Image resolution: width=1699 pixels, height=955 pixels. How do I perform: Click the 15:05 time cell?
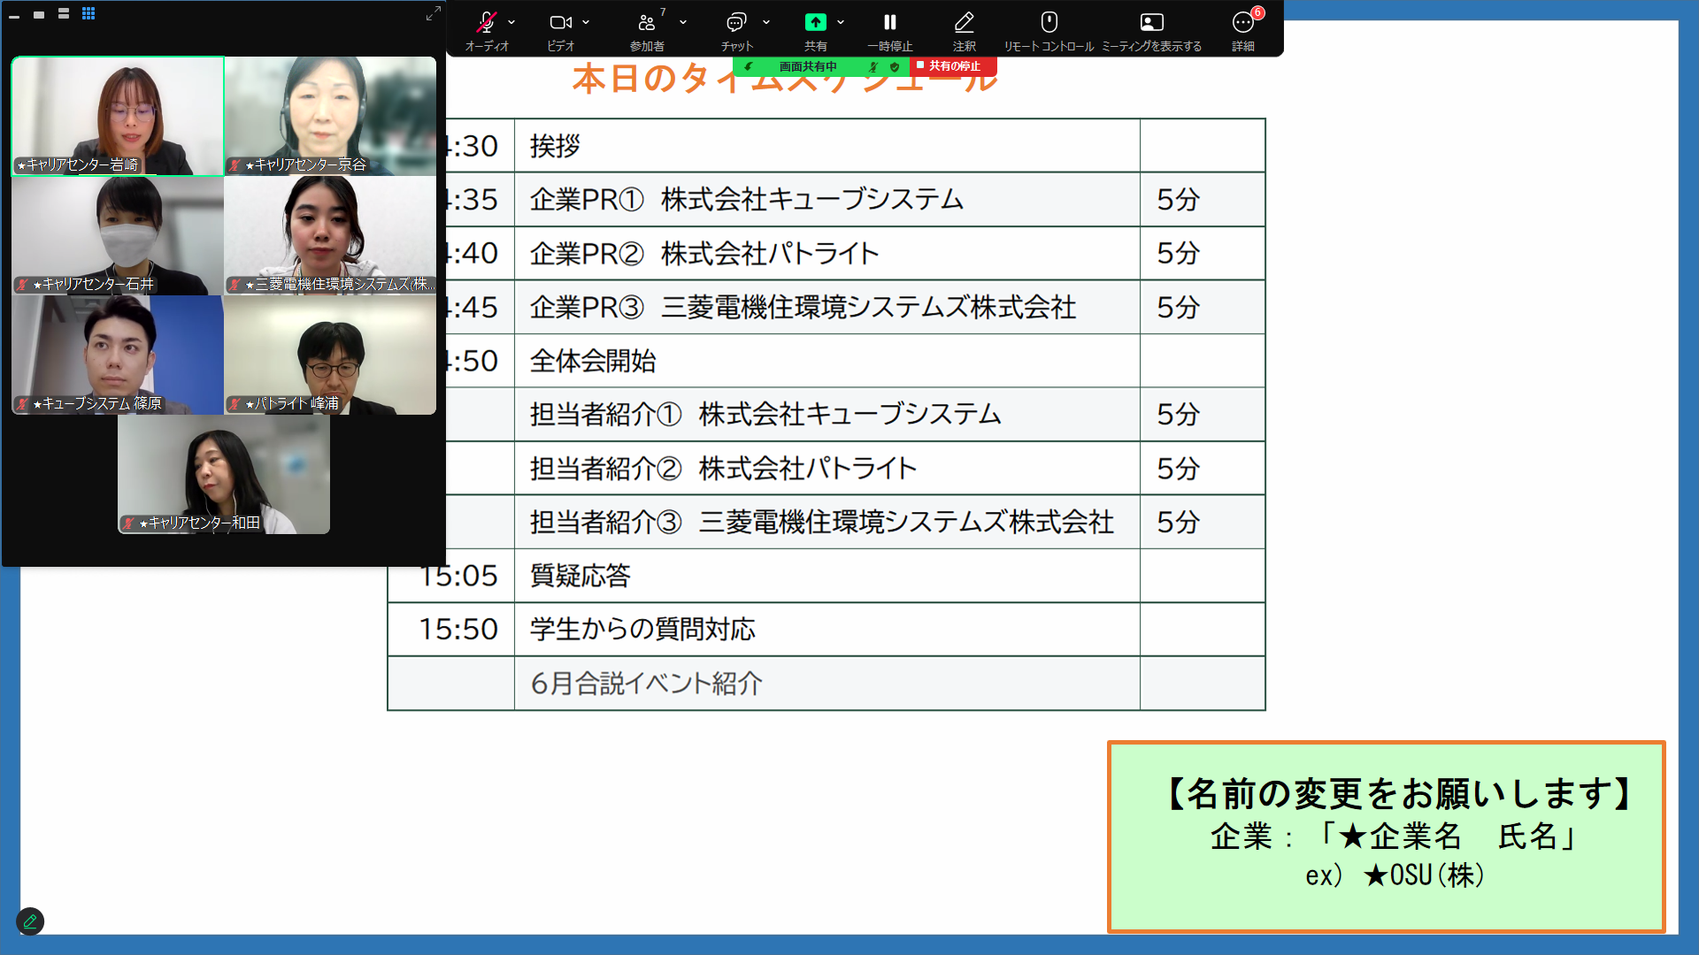coord(451,576)
